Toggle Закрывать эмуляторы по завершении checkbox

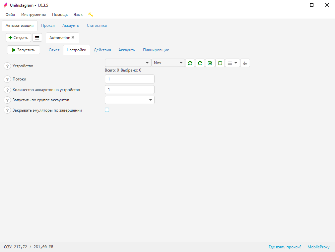click(x=107, y=110)
